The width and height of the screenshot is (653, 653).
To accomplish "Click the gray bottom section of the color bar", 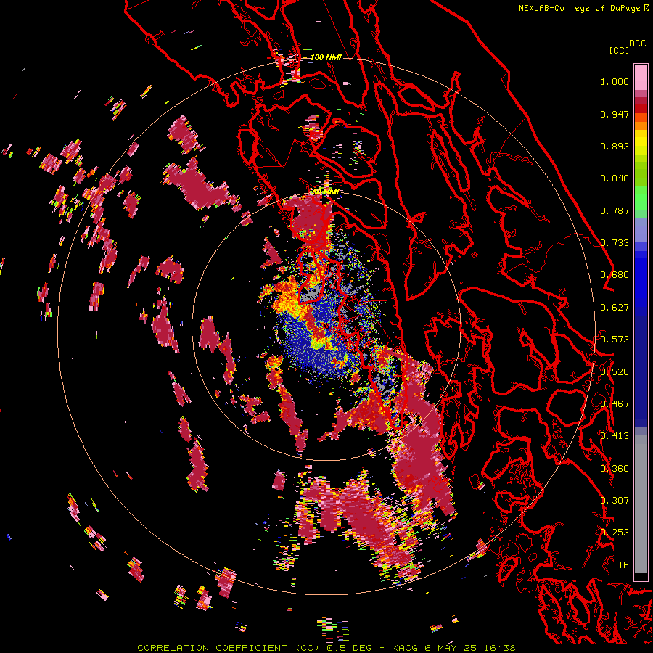I will 641,504.
